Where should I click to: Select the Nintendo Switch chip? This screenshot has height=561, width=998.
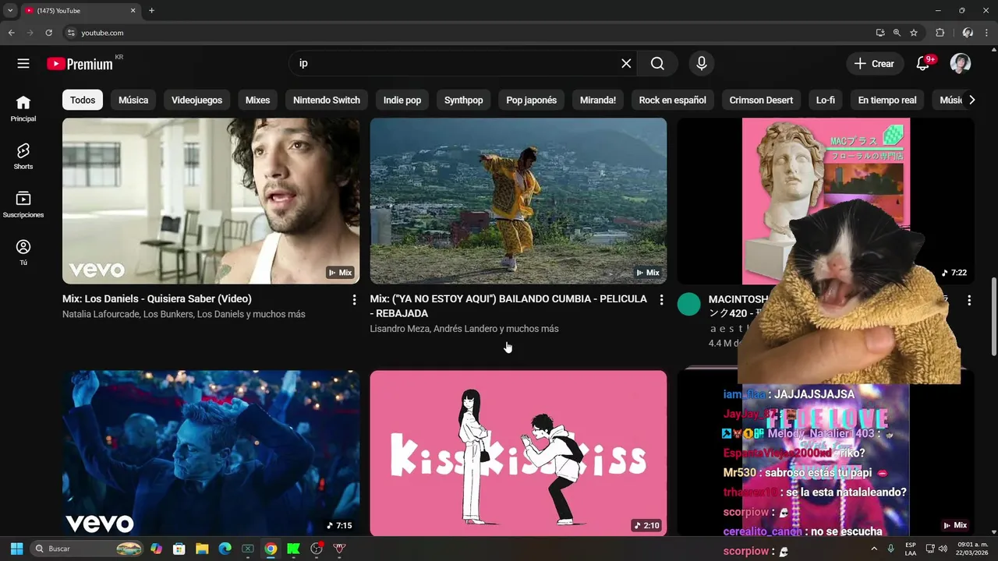pos(327,100)
